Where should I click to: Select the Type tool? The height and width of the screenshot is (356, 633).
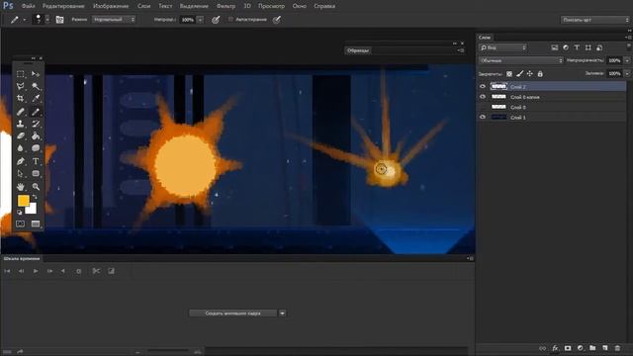[x=36, y=161]
